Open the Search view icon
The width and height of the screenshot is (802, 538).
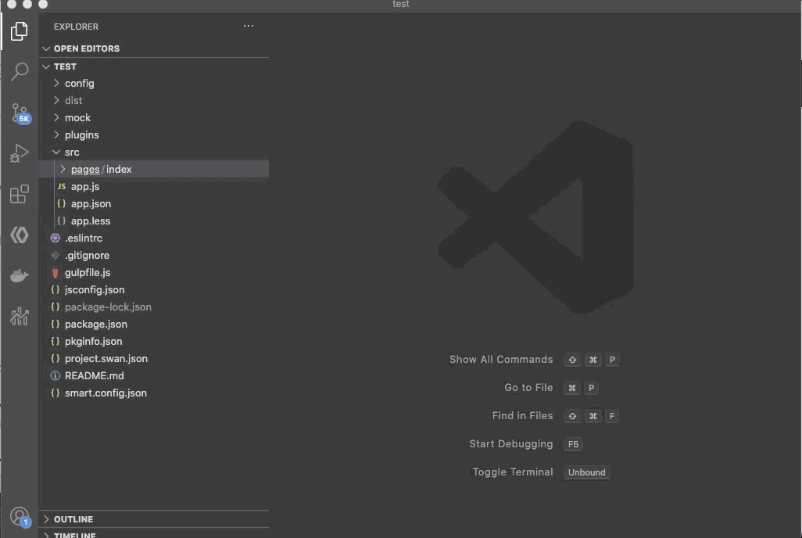click(x=20, y=72)
